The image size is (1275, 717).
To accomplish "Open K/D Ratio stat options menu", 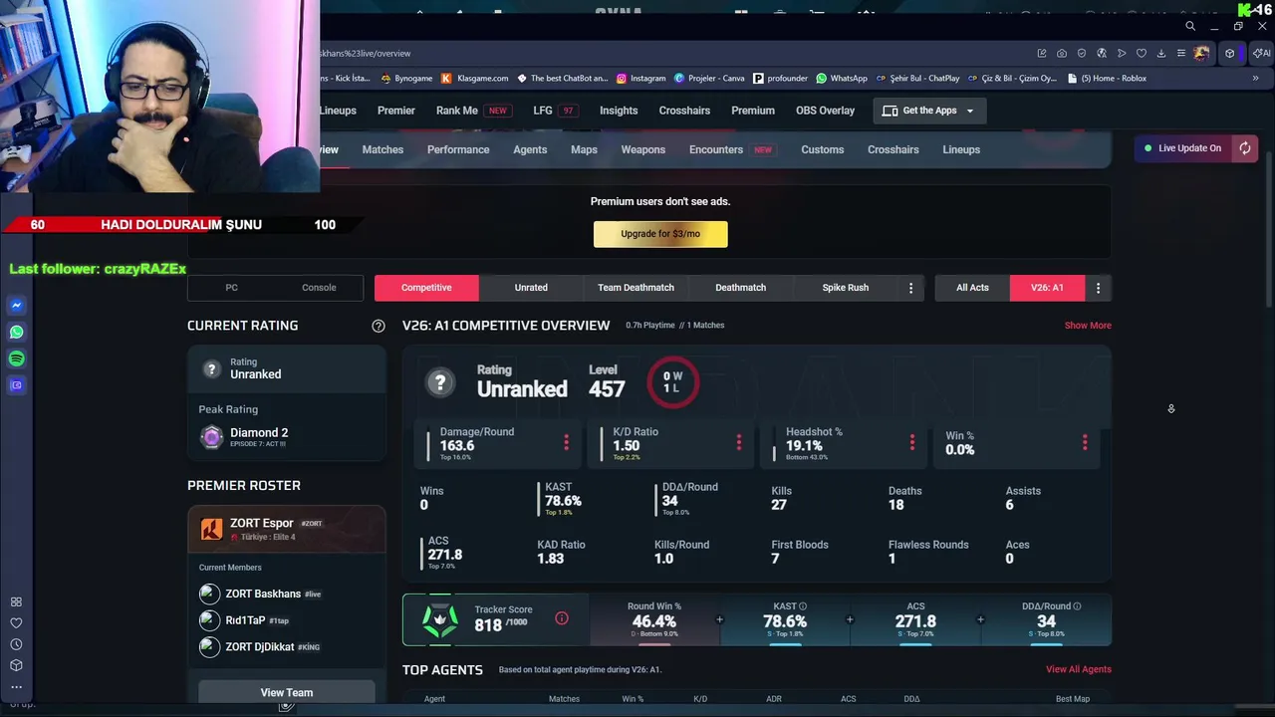I will 739,442.
